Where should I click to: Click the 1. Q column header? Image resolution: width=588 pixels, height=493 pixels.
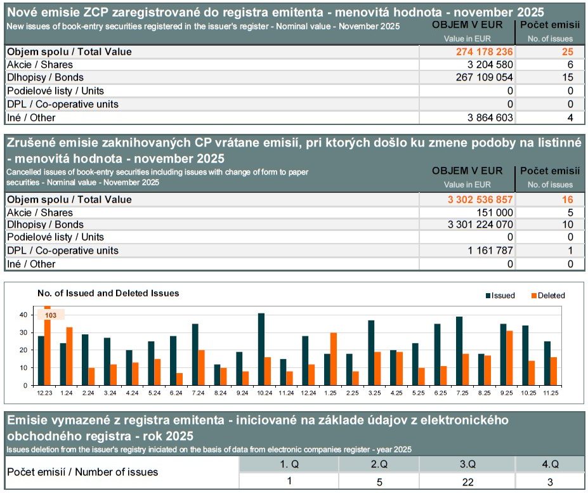coord(289,464)
